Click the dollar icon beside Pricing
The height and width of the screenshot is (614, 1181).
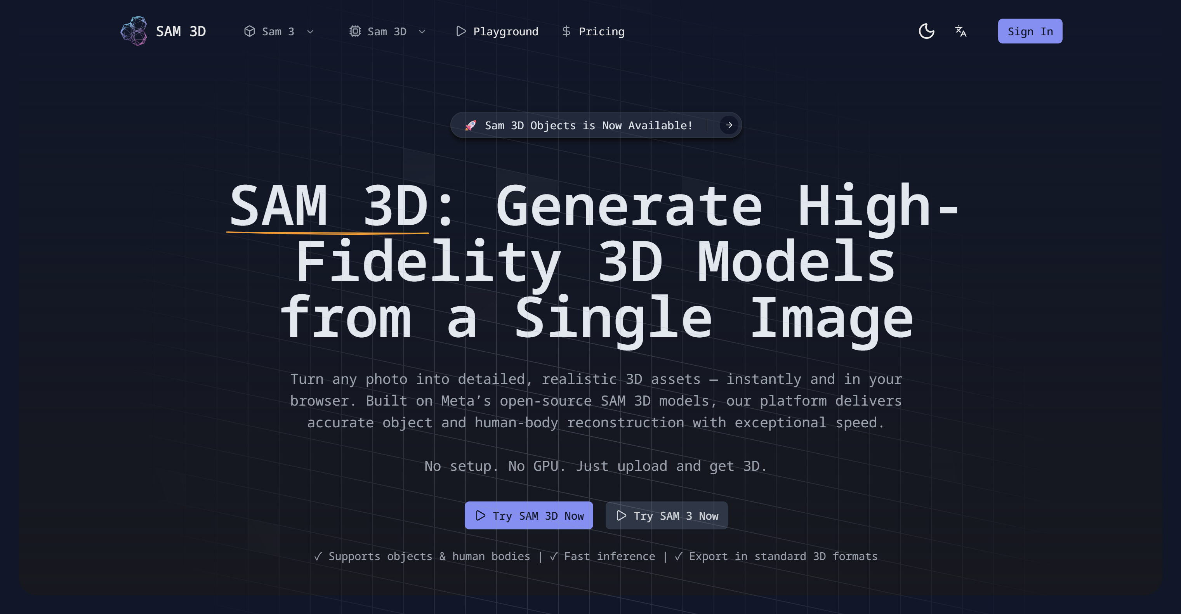567,31
